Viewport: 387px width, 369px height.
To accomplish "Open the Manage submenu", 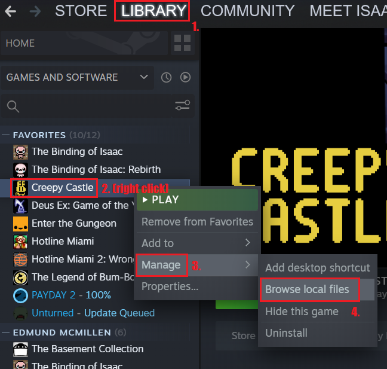I will coord(197,265).
